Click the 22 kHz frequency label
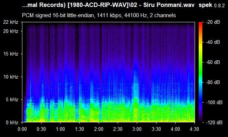 click(11, 22)
